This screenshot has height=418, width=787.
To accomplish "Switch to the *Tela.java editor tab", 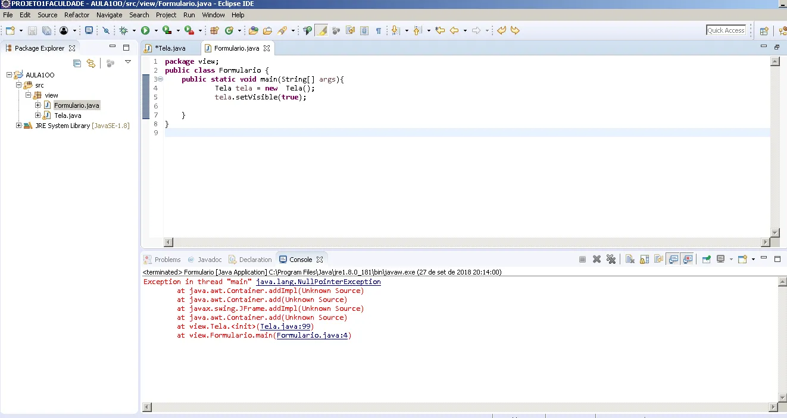I will tap(170, 48).
